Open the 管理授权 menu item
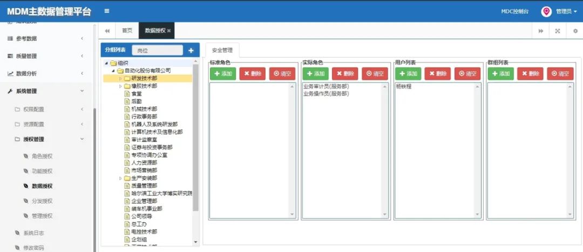Screen dimensions: 583x252 pos(42,216)
